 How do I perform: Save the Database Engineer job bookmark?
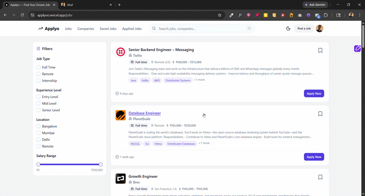point(320,114)
